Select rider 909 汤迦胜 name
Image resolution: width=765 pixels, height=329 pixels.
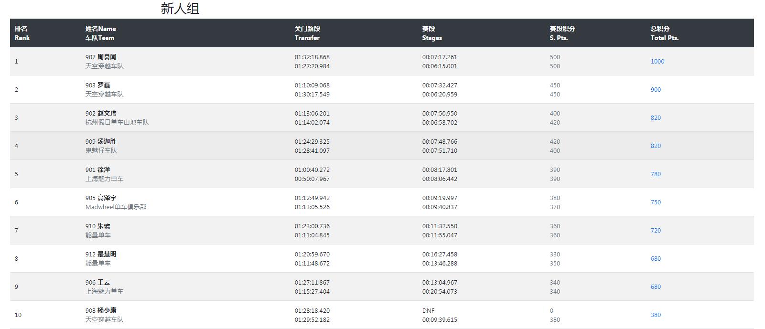point(101,141)
